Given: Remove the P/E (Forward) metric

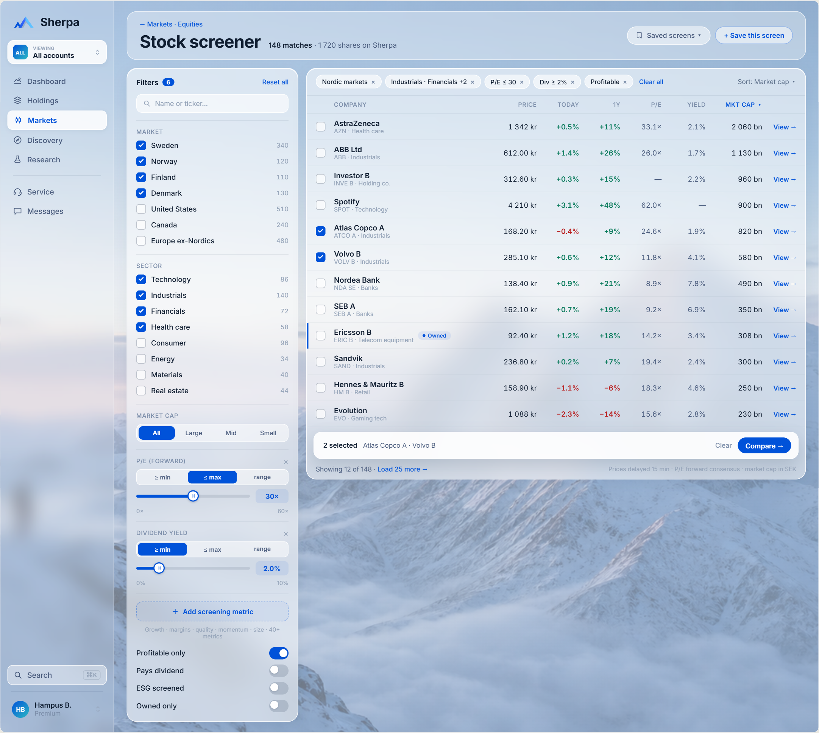Looking at the screenshot, I should 286,462.
